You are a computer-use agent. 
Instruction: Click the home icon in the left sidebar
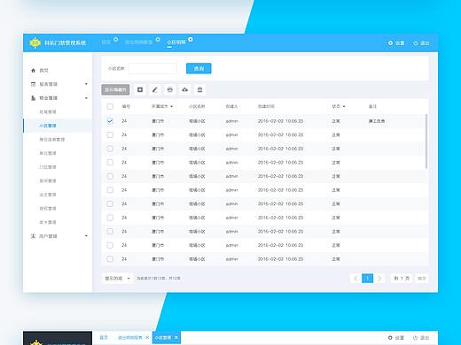(33, 71)
